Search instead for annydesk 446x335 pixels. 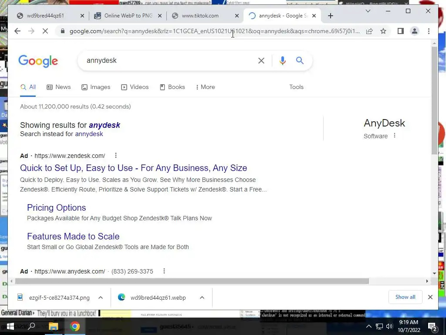pyautogui.click(x=89, y=134)
